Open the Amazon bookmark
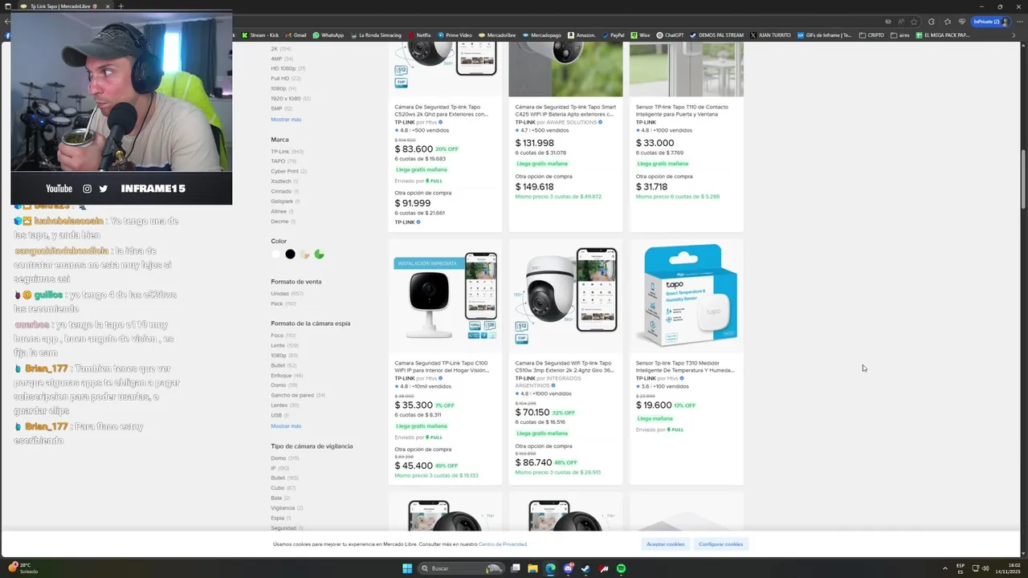 [x=581, y=35]
